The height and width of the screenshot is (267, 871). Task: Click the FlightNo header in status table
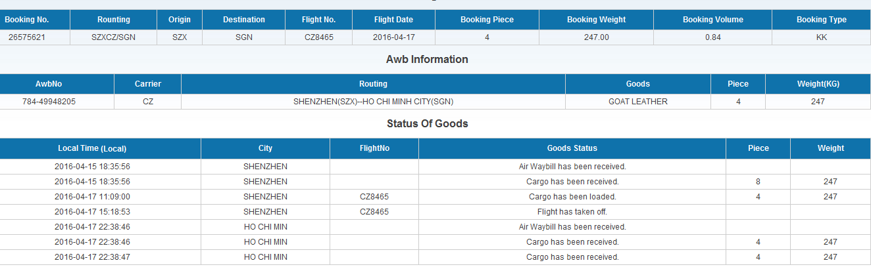[374, 148]
